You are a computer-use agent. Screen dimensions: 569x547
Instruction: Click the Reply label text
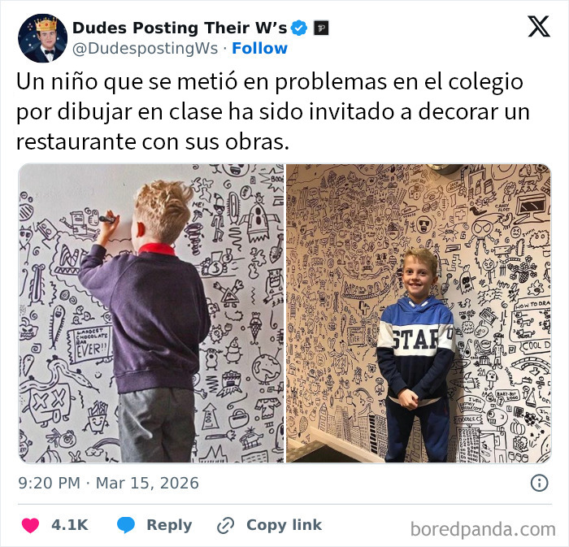pos(169,525)
